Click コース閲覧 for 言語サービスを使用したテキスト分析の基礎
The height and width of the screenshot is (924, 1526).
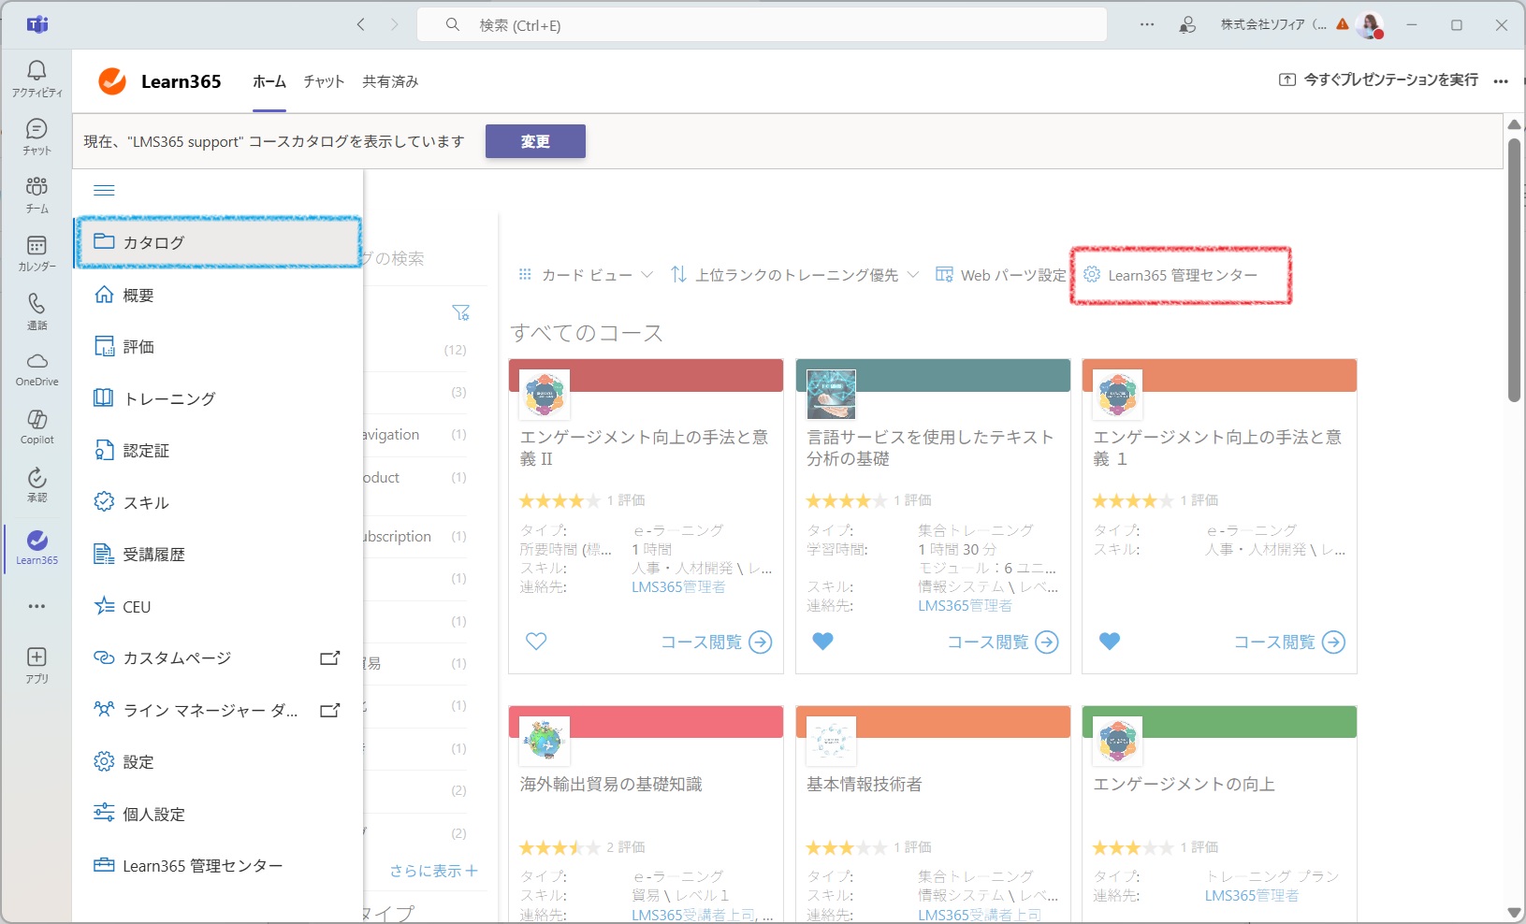pos(1003,642)
